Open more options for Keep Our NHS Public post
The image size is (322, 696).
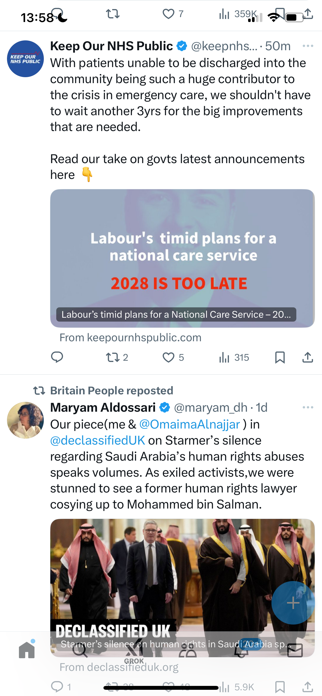click(308, 46)
